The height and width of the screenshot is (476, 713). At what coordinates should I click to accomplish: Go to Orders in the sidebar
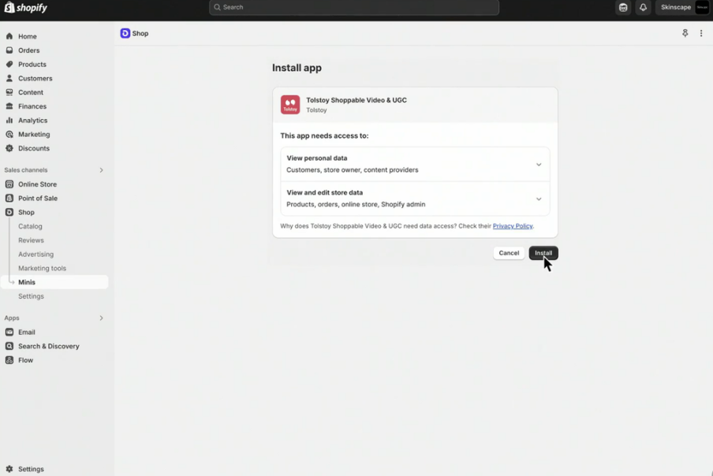(28, 50)
